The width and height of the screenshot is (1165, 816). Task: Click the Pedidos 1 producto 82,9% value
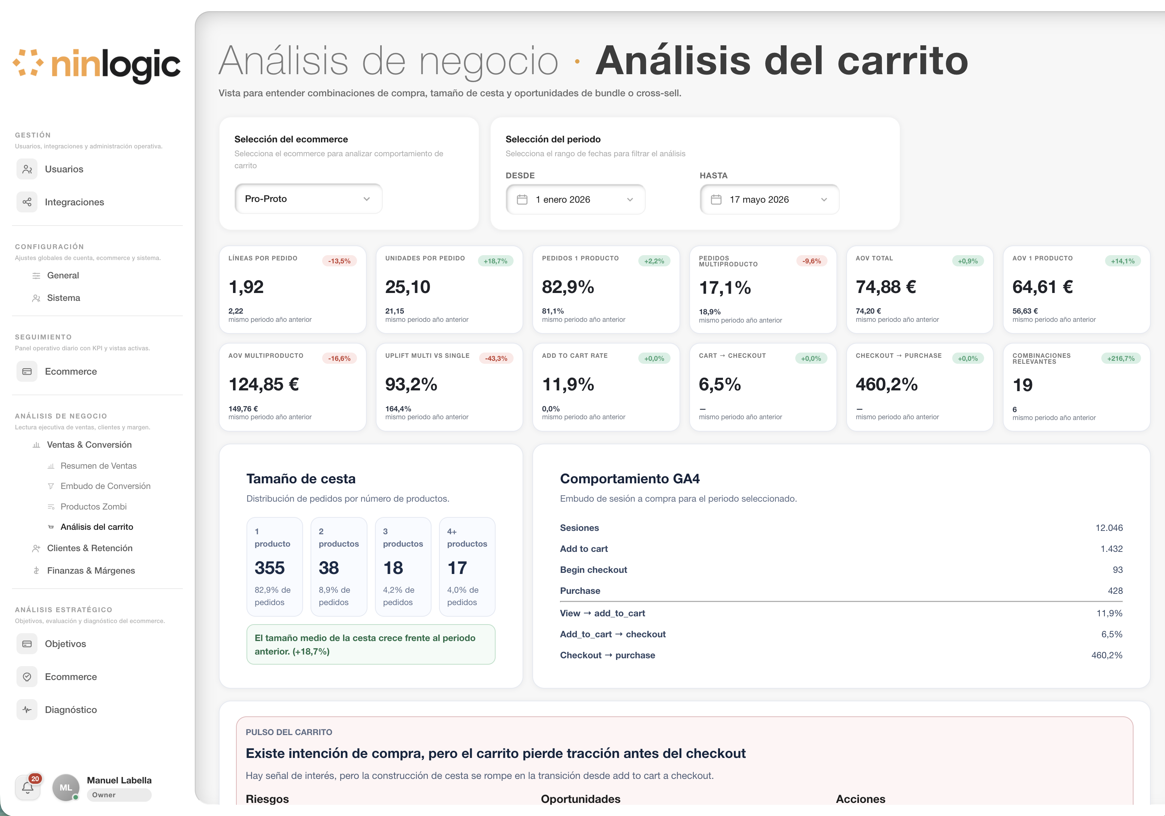[568, 287]
